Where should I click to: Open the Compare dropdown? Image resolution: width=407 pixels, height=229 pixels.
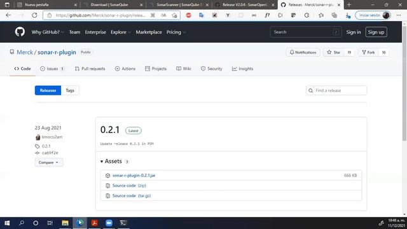pos(49,163)
